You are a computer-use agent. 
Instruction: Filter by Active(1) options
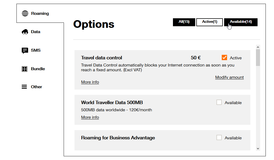(210, 22)
